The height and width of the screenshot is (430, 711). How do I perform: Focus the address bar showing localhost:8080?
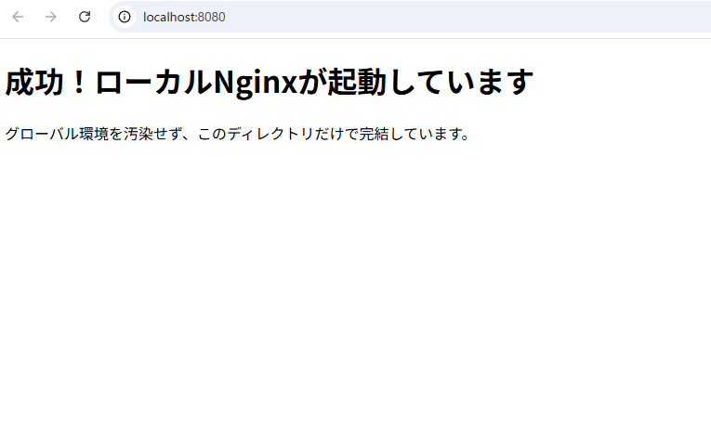(411, 17)
